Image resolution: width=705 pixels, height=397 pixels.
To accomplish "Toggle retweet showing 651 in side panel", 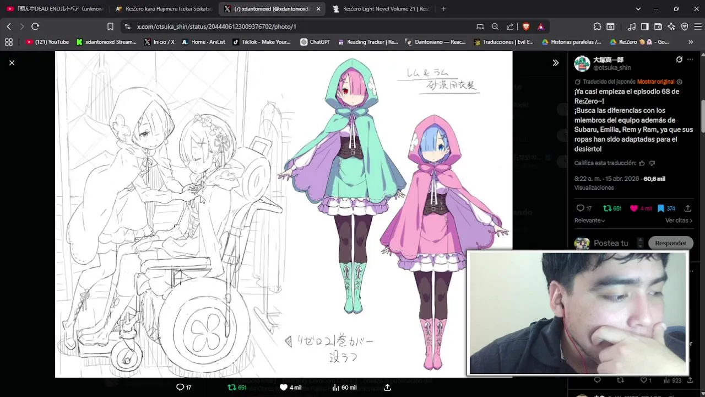I will coord(612,208).
